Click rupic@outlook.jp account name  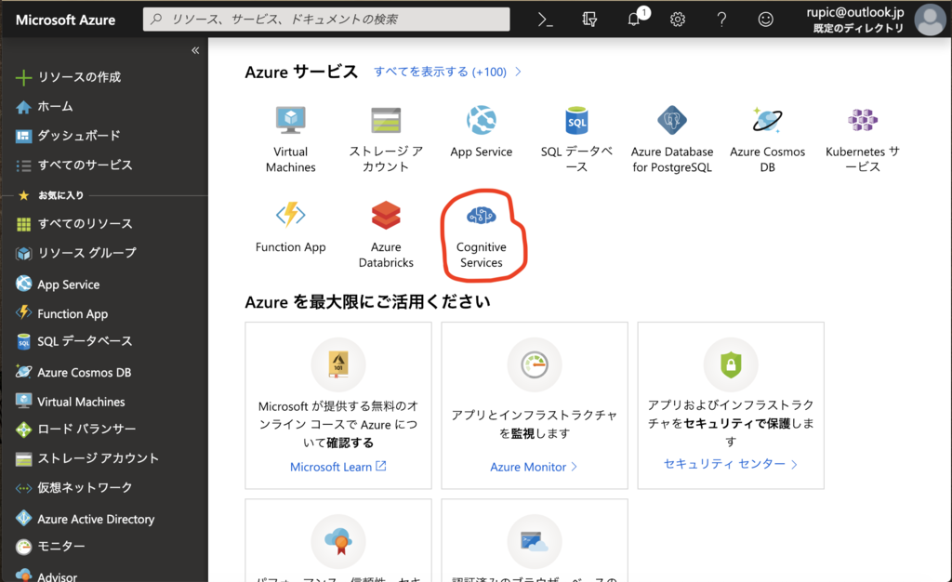coord(855,12)
